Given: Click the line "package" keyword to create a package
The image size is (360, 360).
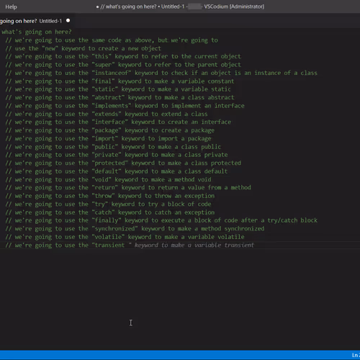Looking at the screenshot, I should click(109, 130).
